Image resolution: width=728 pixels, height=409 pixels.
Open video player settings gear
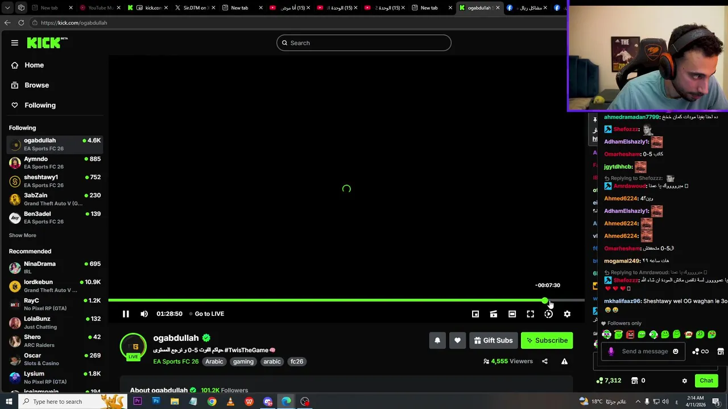(567, 314)
